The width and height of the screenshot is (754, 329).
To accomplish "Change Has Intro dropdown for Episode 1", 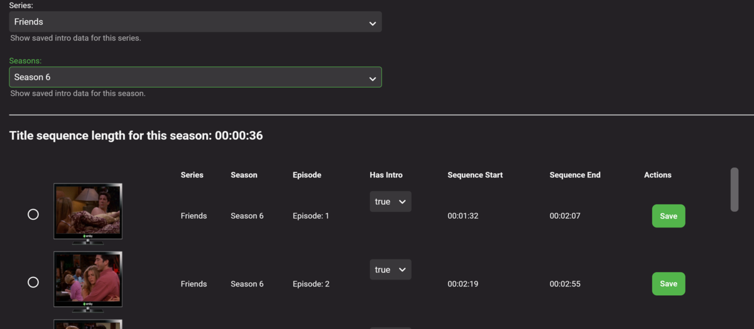I will pyautogui.click(x=390, y=202).
